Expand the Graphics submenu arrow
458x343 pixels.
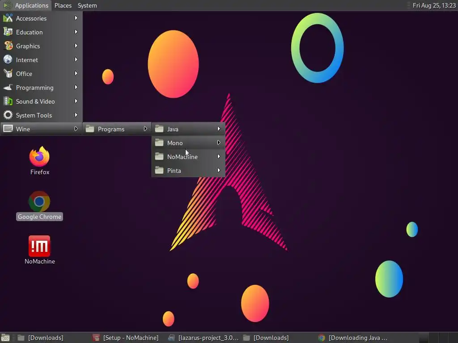(76, 46)
